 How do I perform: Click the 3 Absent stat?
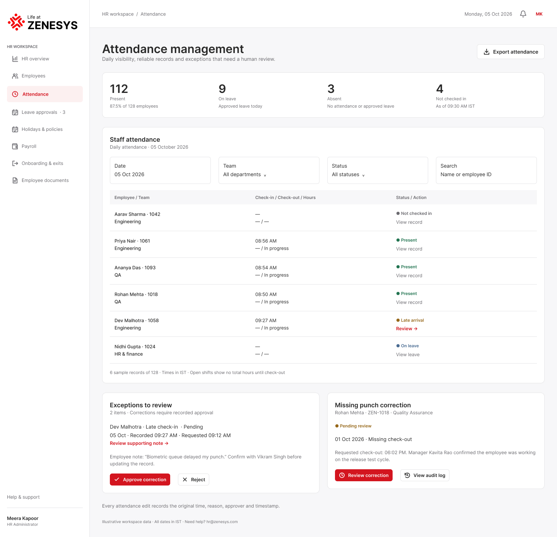[361, 95]
